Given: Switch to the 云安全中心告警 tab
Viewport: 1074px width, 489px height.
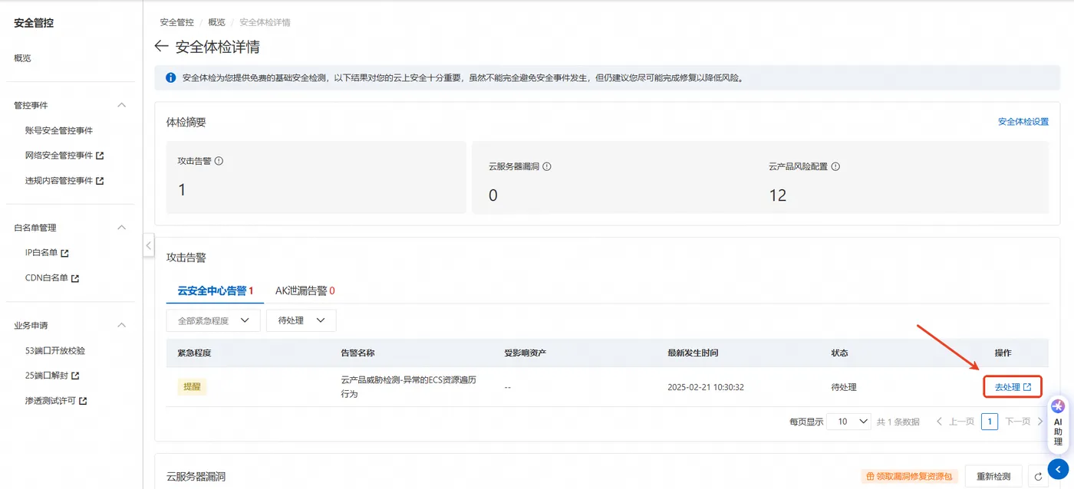Looking at the screenshot, I should 215,290.
